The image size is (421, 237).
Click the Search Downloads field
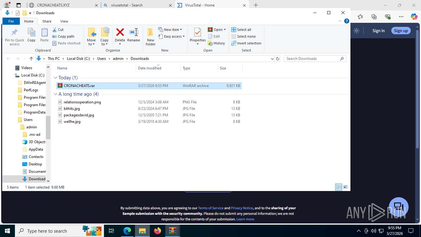pyautogui.click(x=315, y=59)
